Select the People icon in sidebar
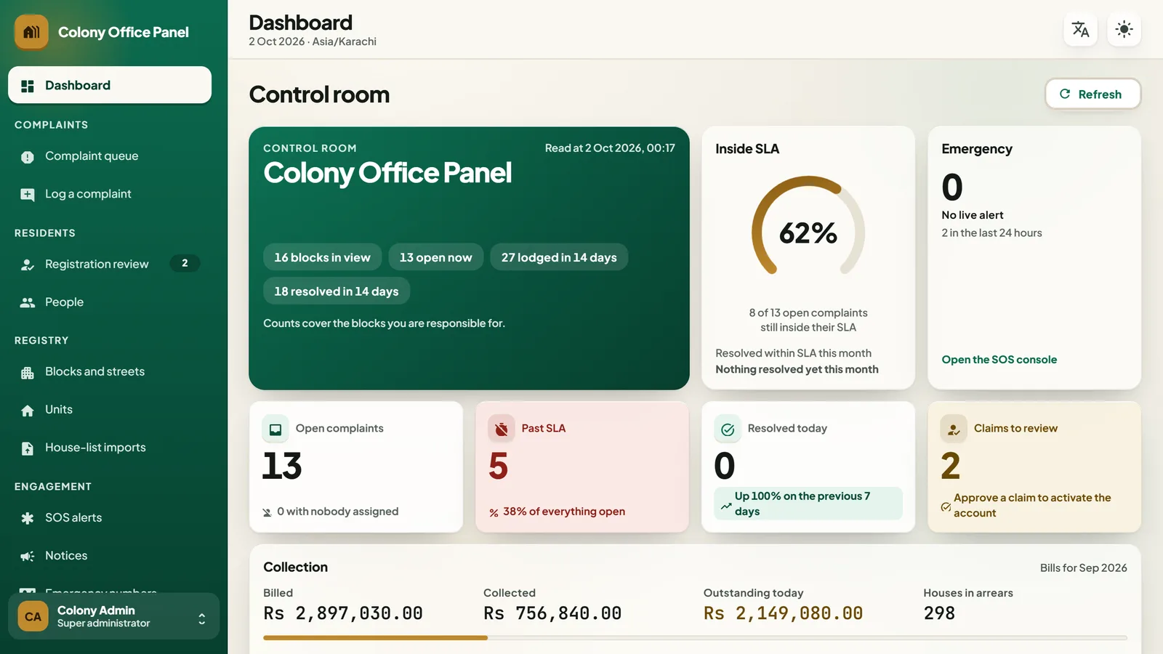 click(28, 302)
